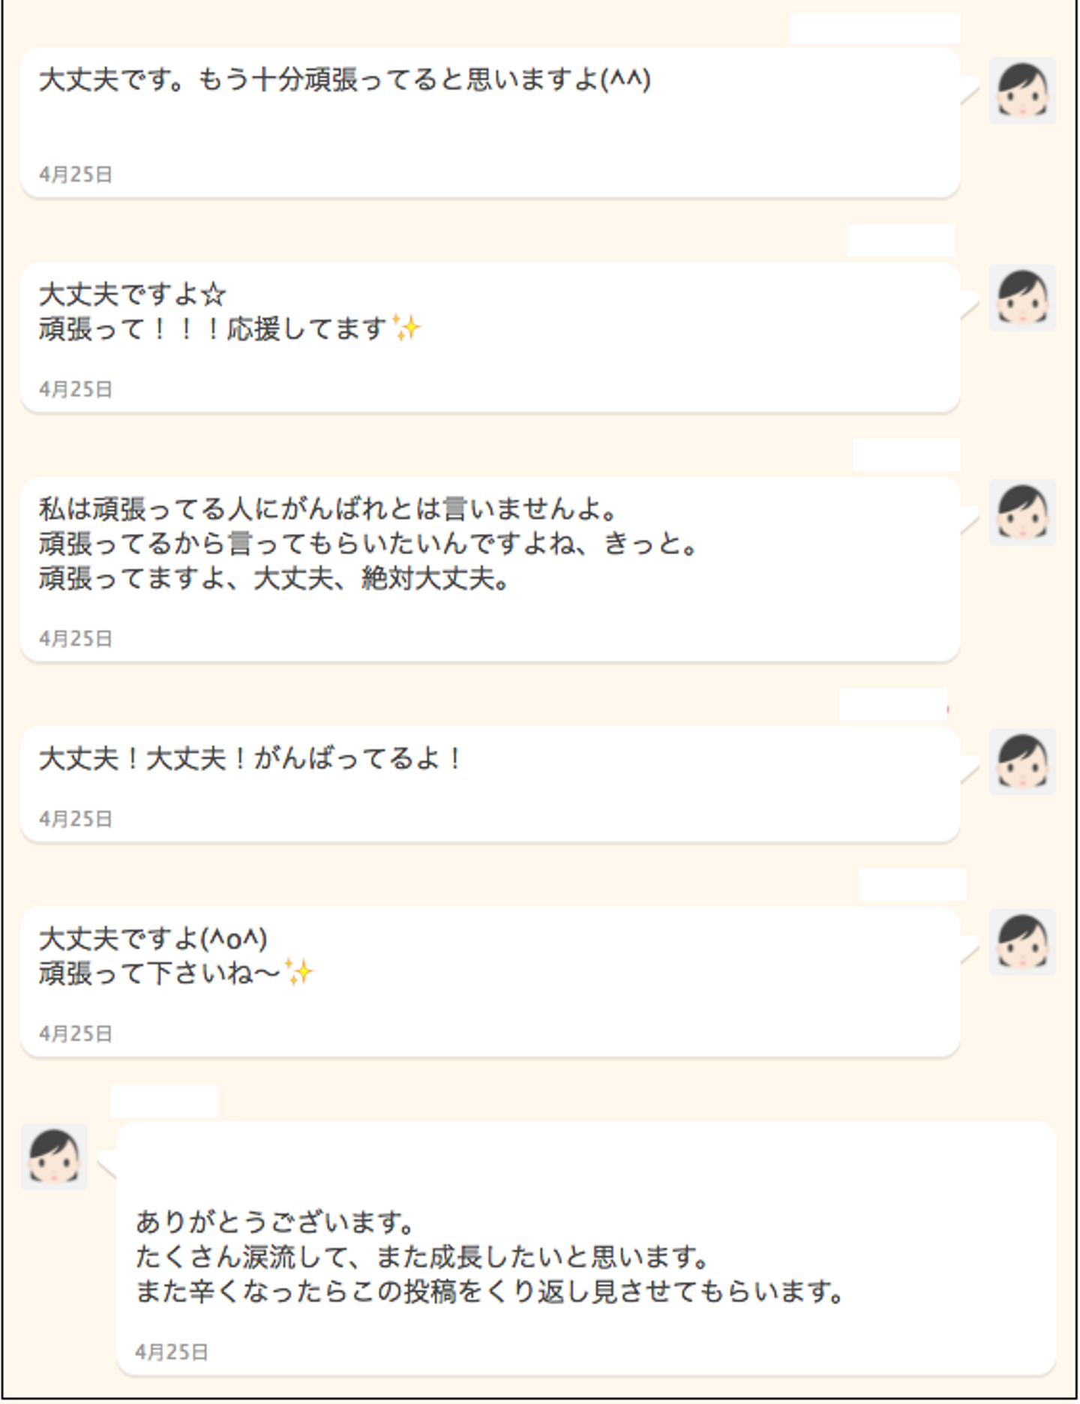The image size is (1080, 1404).
Task: Click the 4月25日 timestamp under 「頑張って下さいね〜」
Action: point(76,1034)
